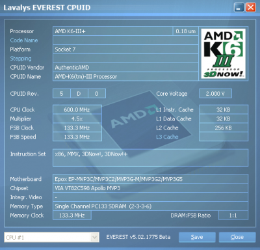Click the Lavalys EVEREST CPUID title bar text
This screenshot has width=260, height=250.
coord(47,8)
